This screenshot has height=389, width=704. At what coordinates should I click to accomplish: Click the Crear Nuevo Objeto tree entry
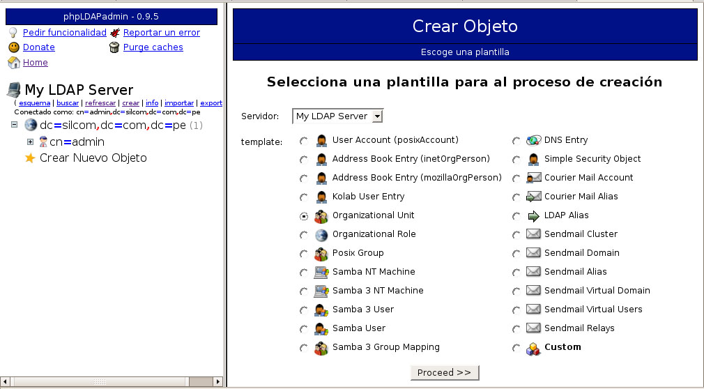pyautogui.click(x=93, y=158)
